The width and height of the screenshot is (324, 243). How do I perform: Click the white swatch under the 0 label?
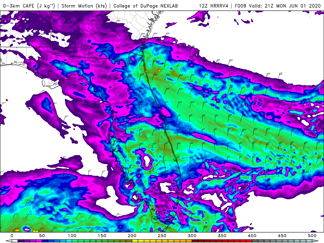pyautogui.click(x=15, y=241)
